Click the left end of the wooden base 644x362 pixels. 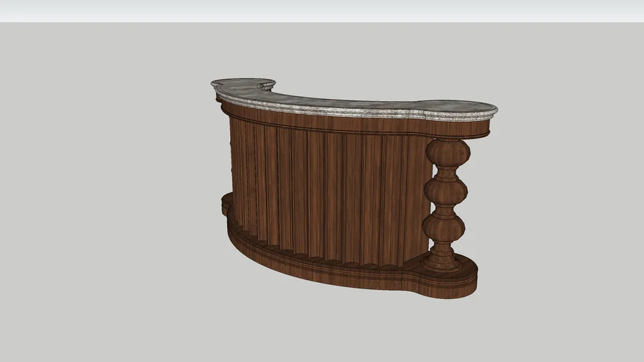(227, 204)
